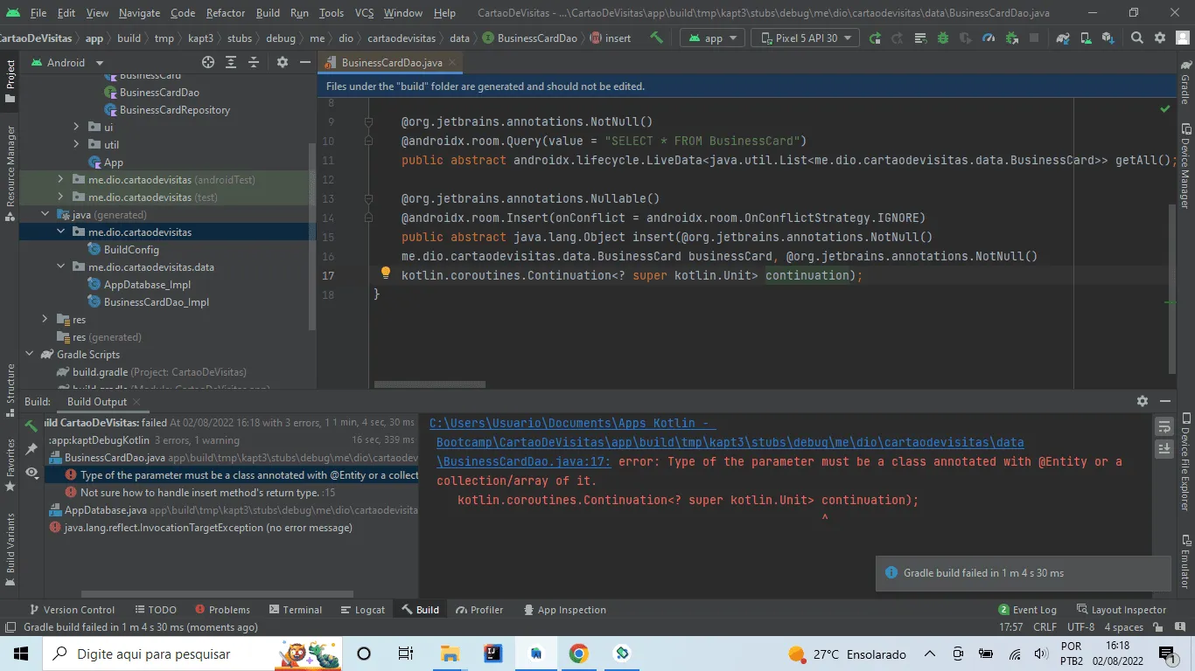Click Attach Debugger to Android Process icon
The height and width of the screenshot is (671, 1195).
pyautogui.click(x=1011, y=38)
